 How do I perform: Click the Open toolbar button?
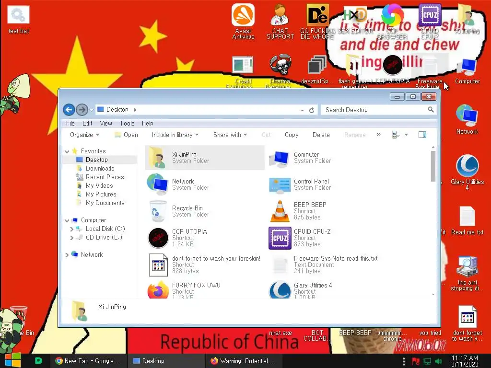(126, 135)
